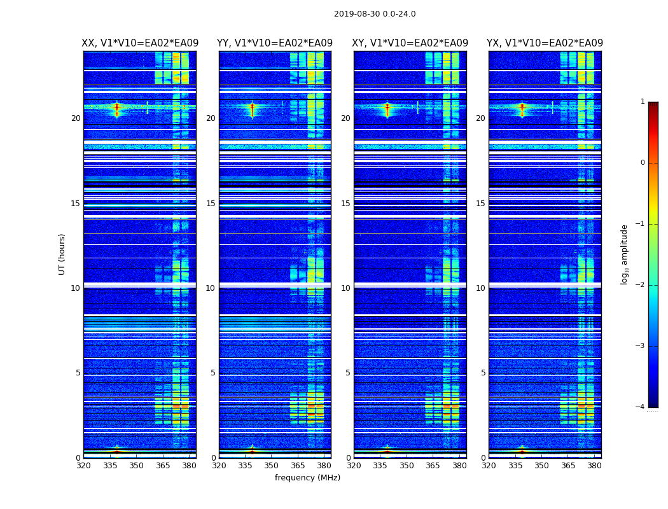668x509 pixels.
Task: Click the 10 hour tick left of XX panel
Action: point(76,288)
